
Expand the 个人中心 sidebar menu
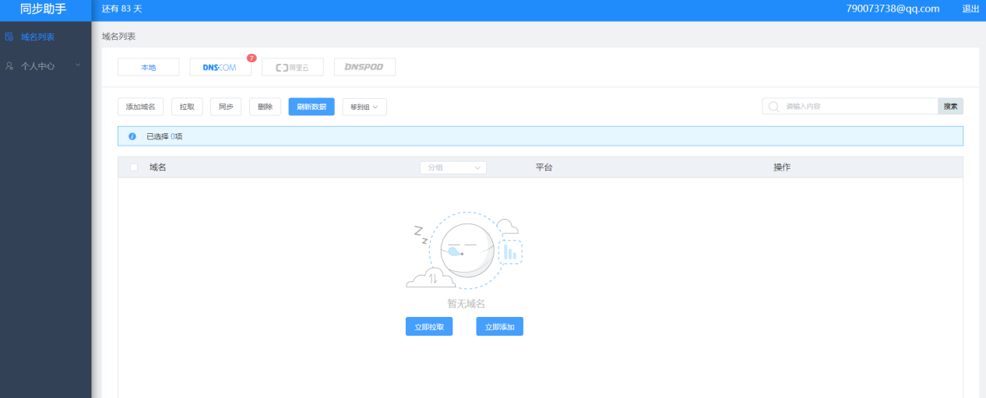(45, 66)
